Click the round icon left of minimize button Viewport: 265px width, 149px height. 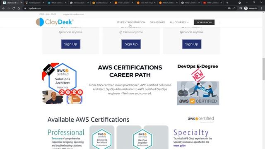(240, 3)
